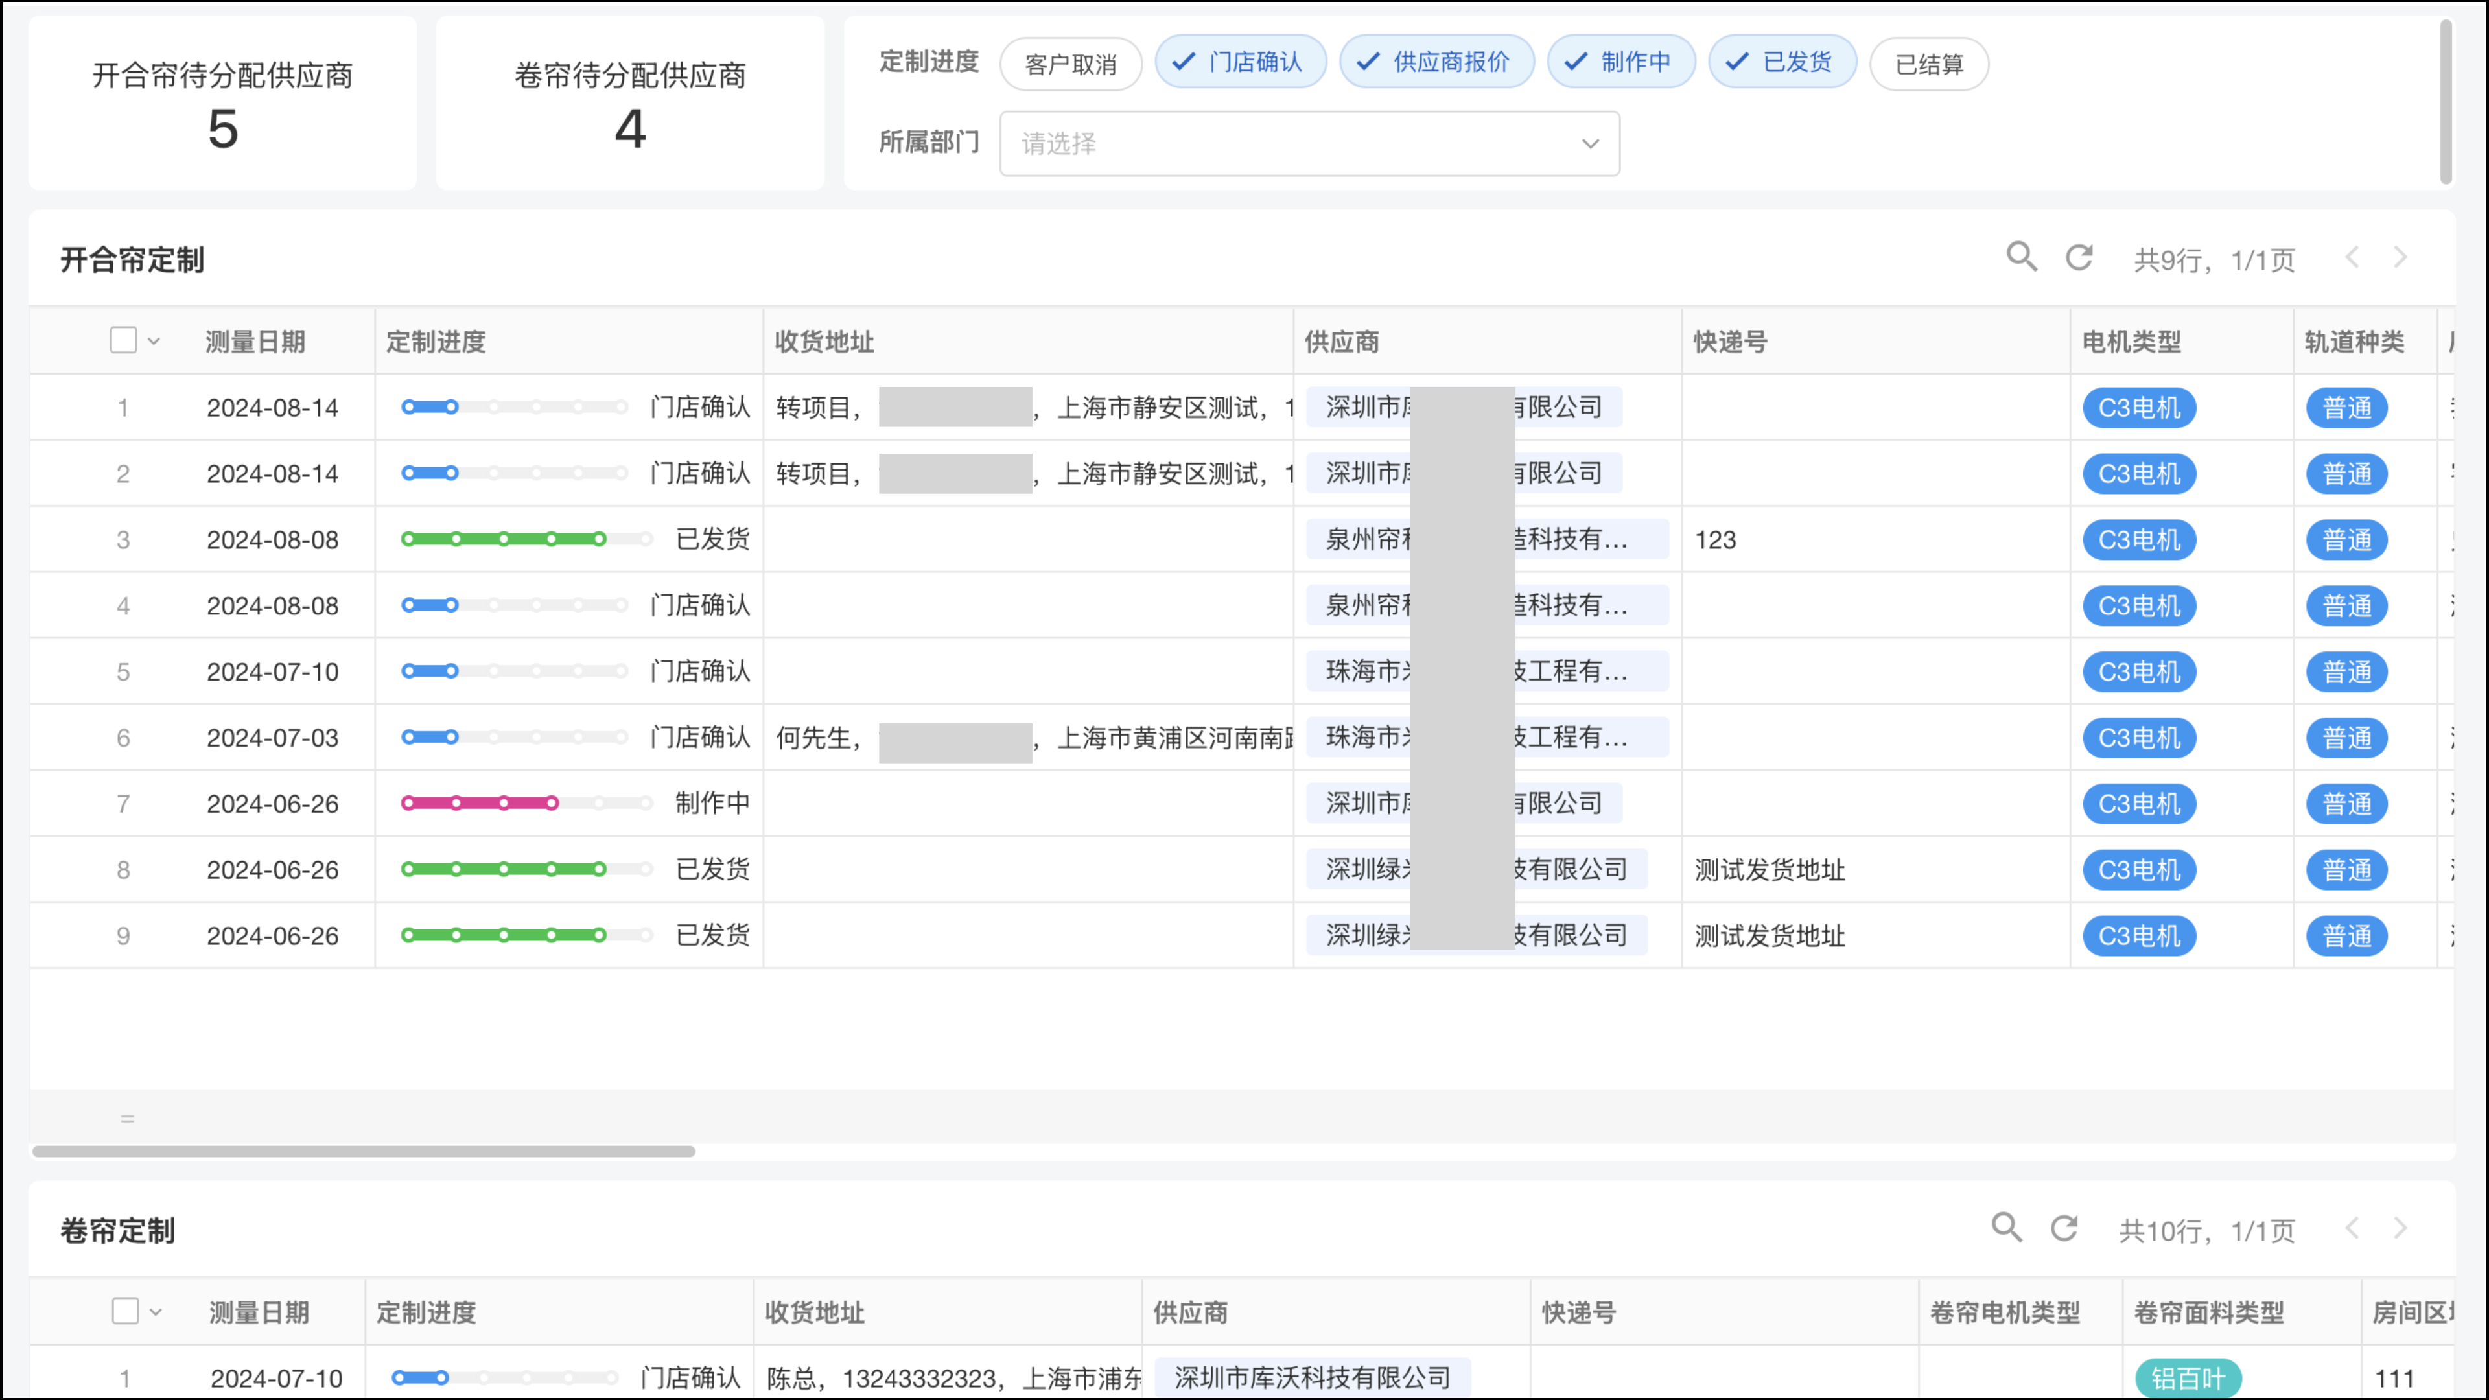Open search in 开合帘定制 table

pyautogui.click(x=2022, y=258)
